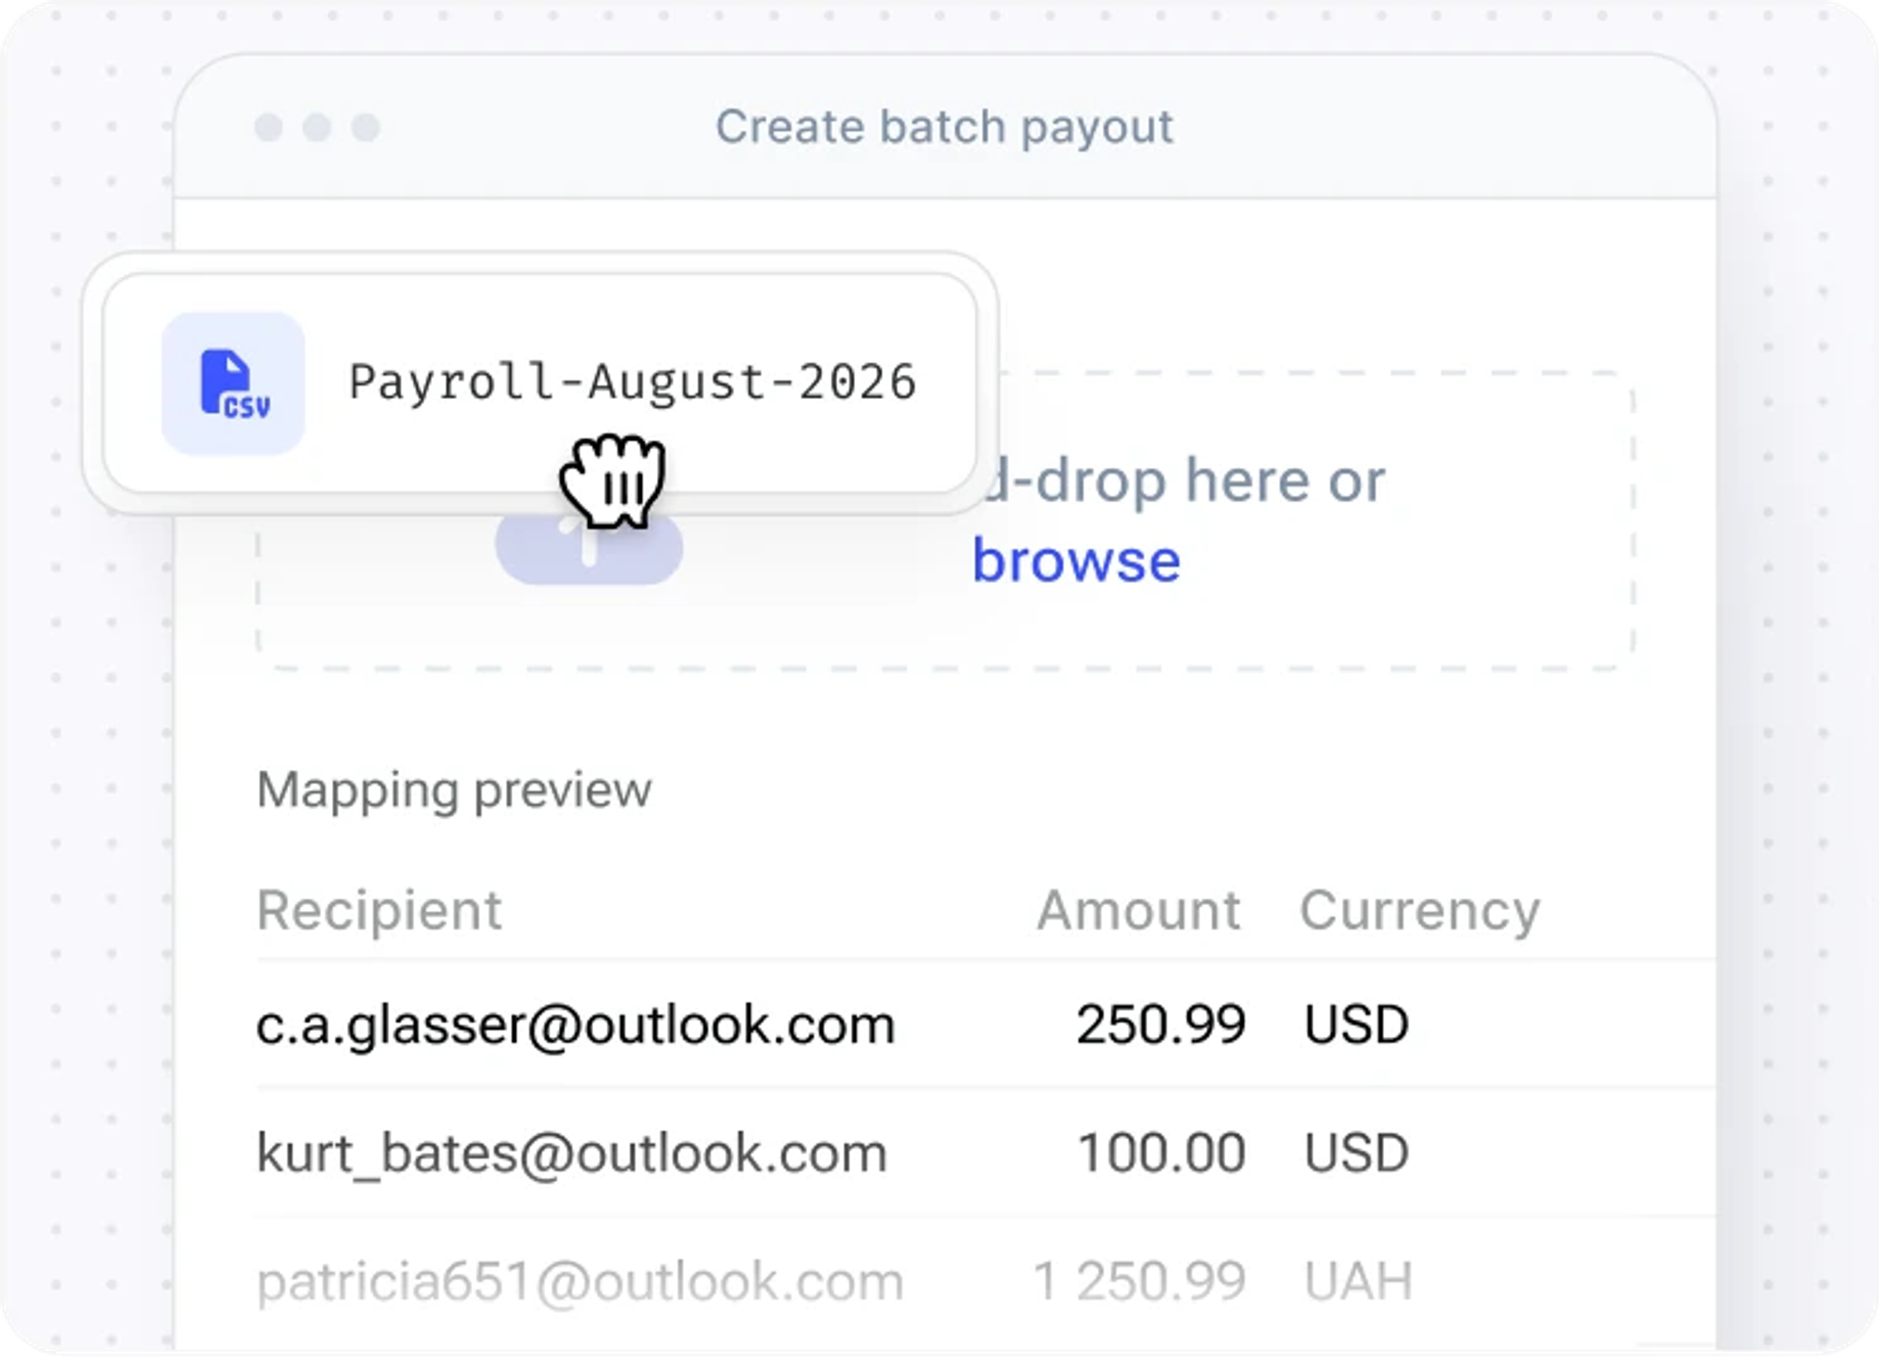This screenshot has width=1879, height=1357.
Task: Click the CSV file icon
Action: coord(233,383)
